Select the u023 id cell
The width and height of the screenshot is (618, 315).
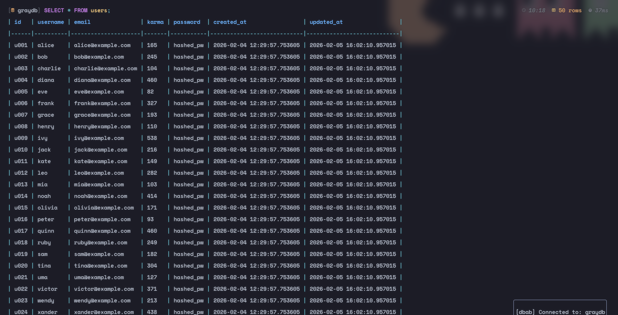21,300
